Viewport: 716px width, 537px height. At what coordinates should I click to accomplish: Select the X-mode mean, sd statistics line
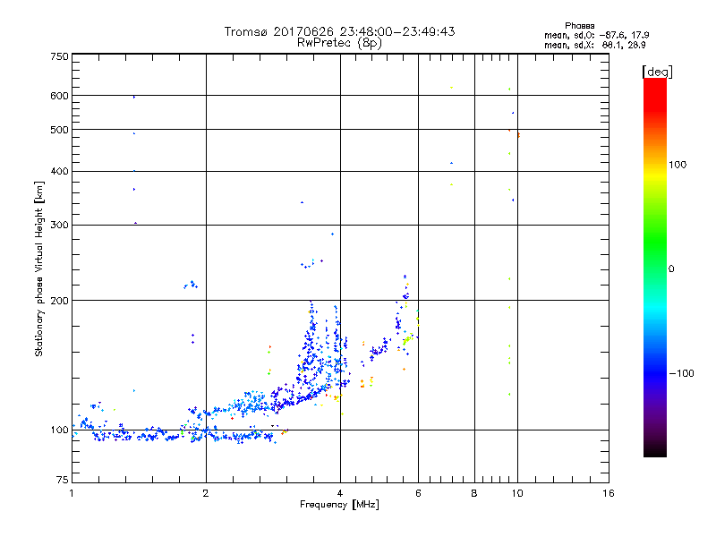click(x=584, y=45)
